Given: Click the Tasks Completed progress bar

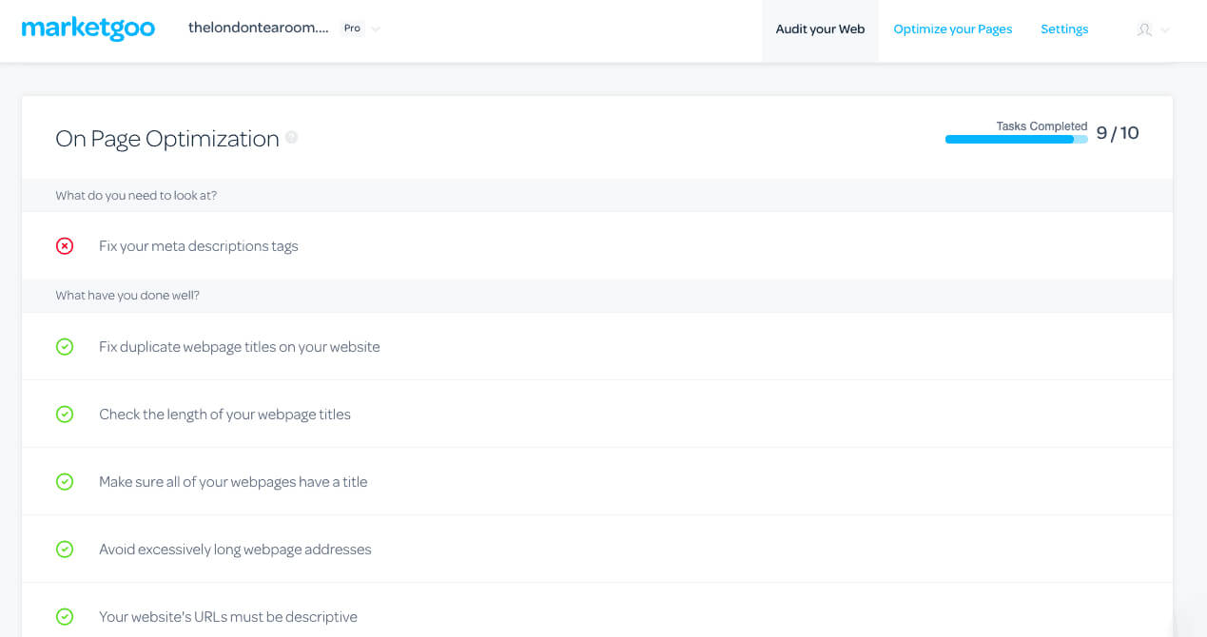Looking at the screenshot, I should click(1016, 139).
